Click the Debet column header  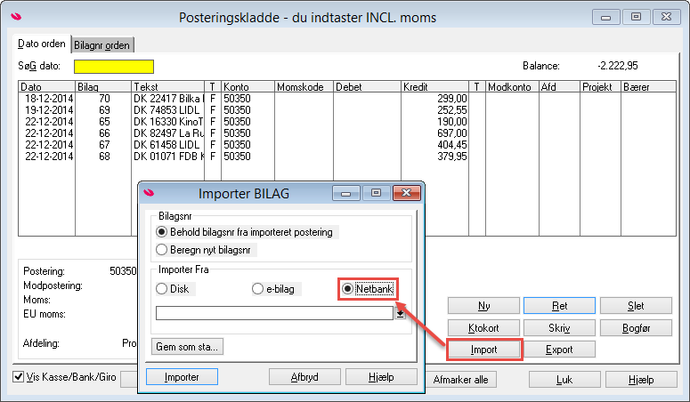[x=368, y=86]
